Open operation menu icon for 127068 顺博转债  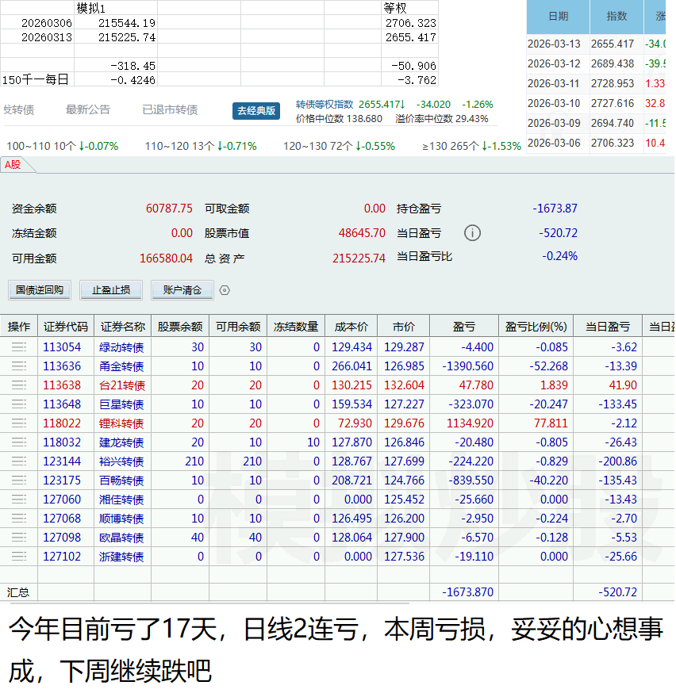click(x=19, y=519)
